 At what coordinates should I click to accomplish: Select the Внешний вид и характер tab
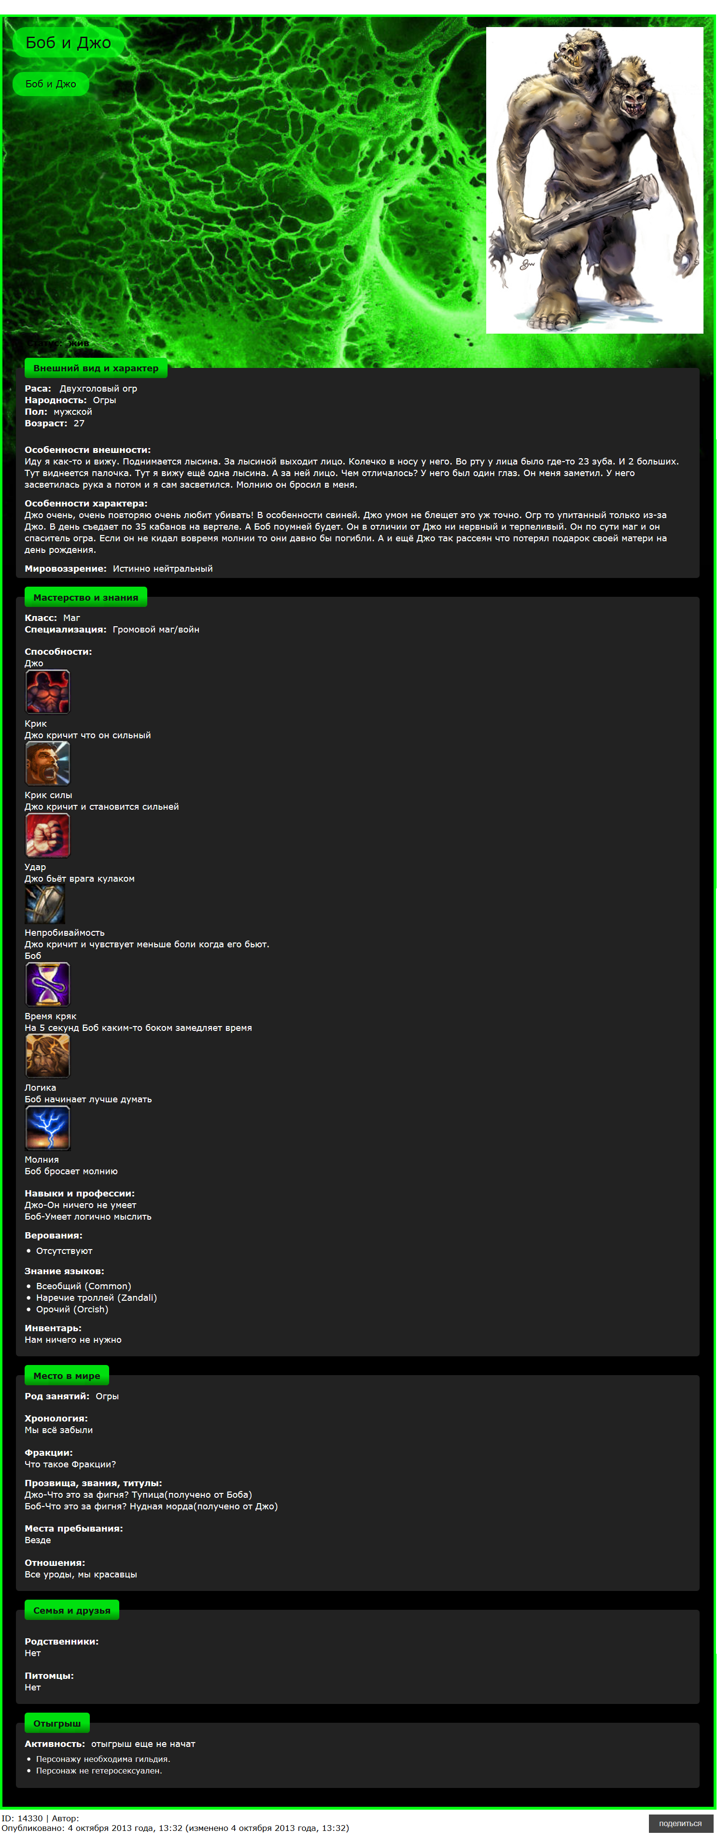(96, 368)
